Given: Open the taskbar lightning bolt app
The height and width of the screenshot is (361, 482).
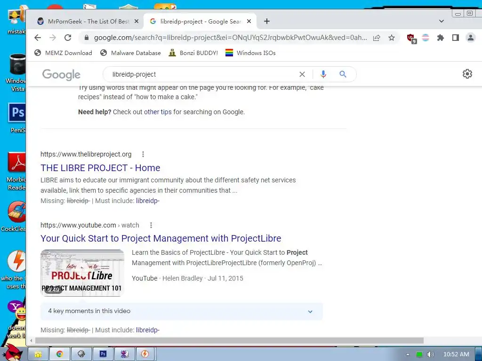Looking at the screenshot, I should (x=145, y=354).
